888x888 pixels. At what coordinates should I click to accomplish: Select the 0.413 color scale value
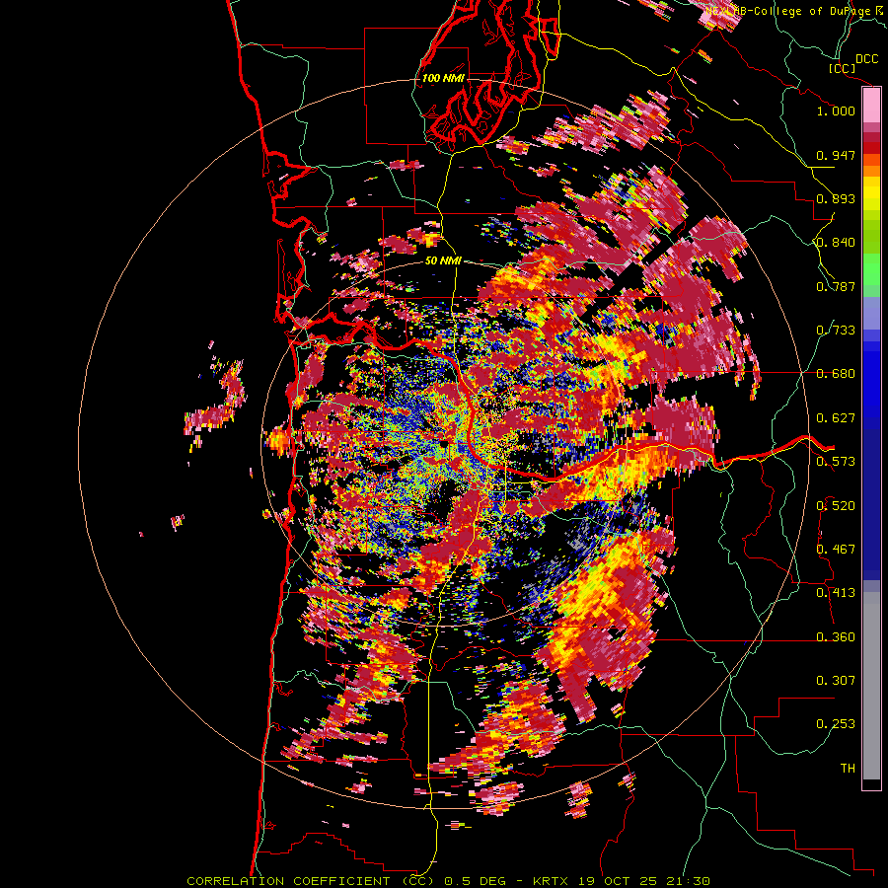pyautogui.click(x=836, y=593)
